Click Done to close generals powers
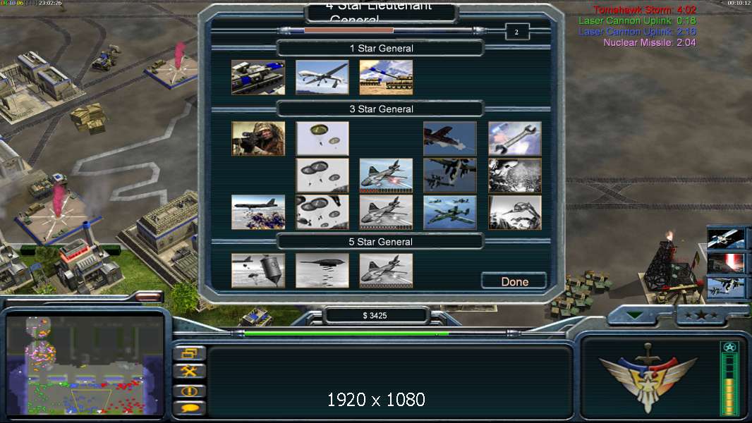752x423 pixels. point(514,281)
